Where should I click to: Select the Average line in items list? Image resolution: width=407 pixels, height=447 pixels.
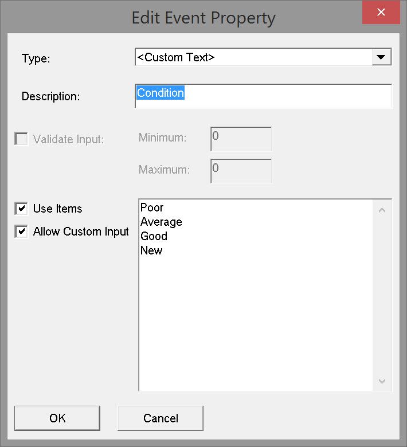pos(161,222)
